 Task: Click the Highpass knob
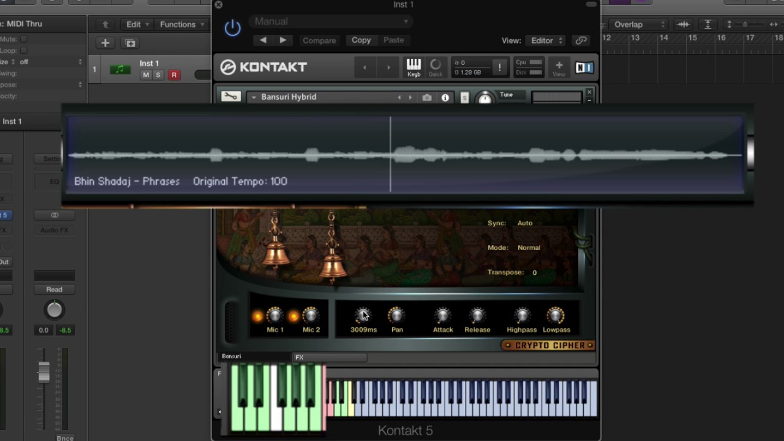[x=522, y=315]
